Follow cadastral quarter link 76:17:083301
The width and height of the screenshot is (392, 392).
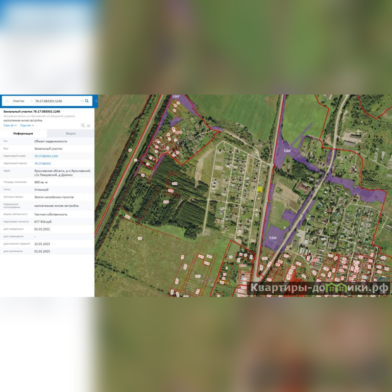click(43, 164)
